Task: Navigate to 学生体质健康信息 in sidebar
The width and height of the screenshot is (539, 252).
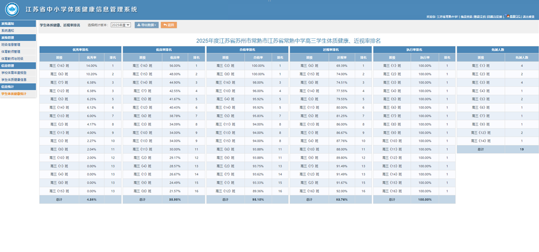Action: 12,79
